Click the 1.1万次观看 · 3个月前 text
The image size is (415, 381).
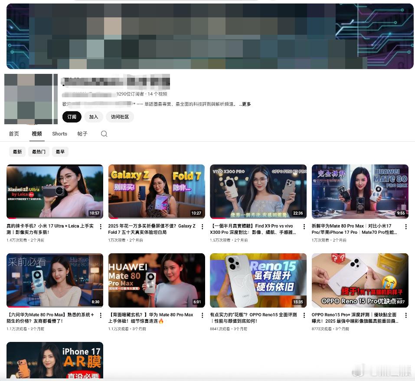tap(127, 329)
